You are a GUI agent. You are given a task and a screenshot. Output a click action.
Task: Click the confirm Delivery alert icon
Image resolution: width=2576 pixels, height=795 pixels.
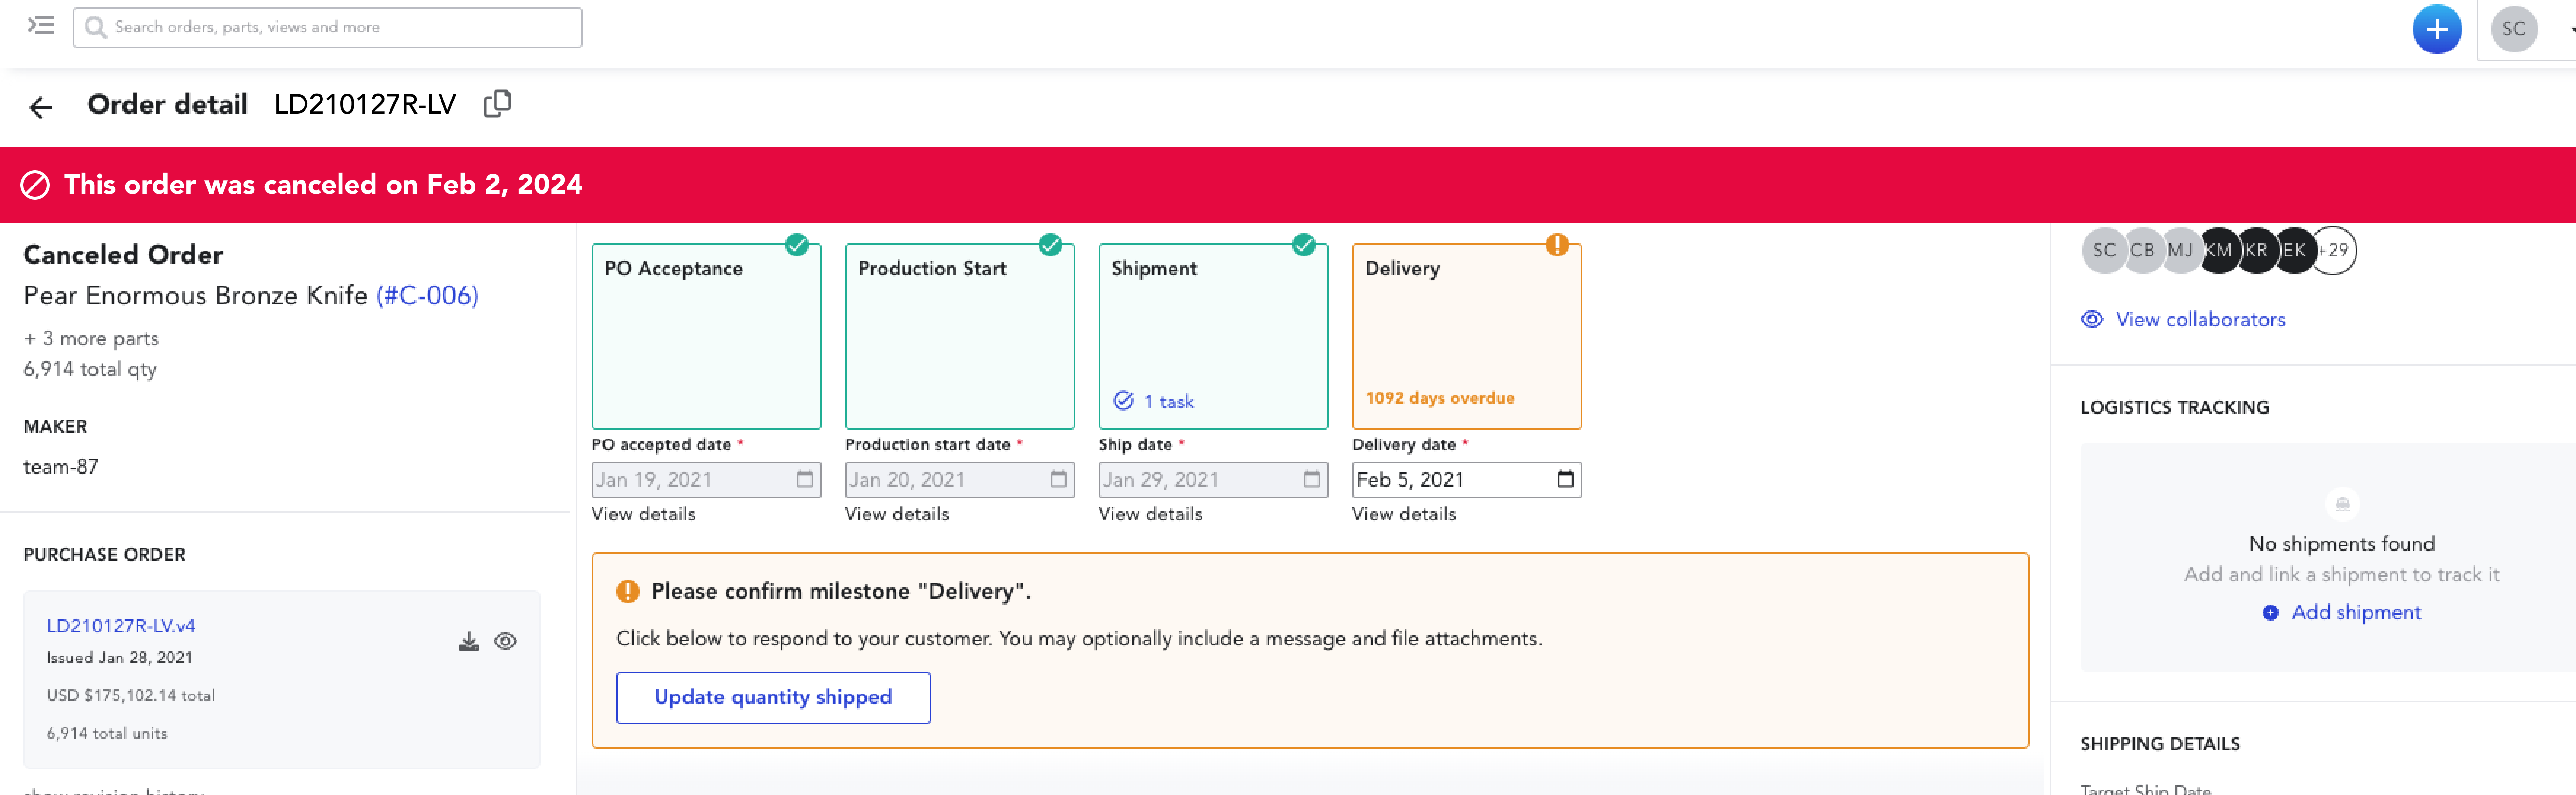coord(628,592)
